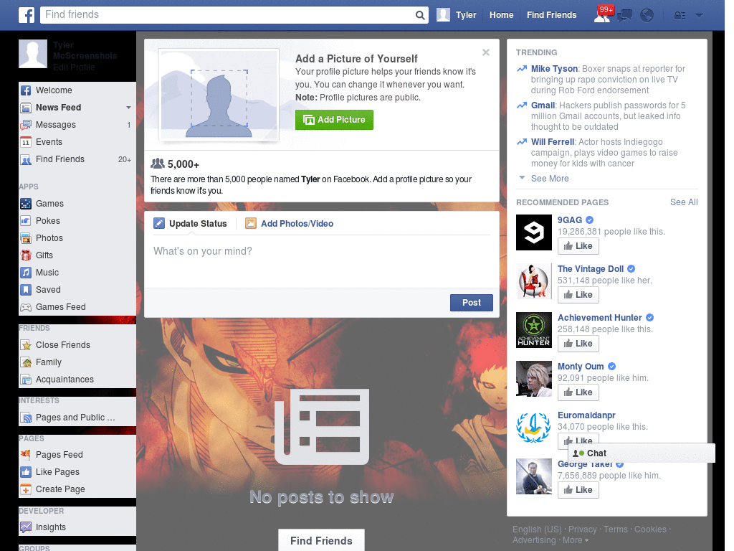Like the George Takei page
734x551 pixels.
click(578, 489)
